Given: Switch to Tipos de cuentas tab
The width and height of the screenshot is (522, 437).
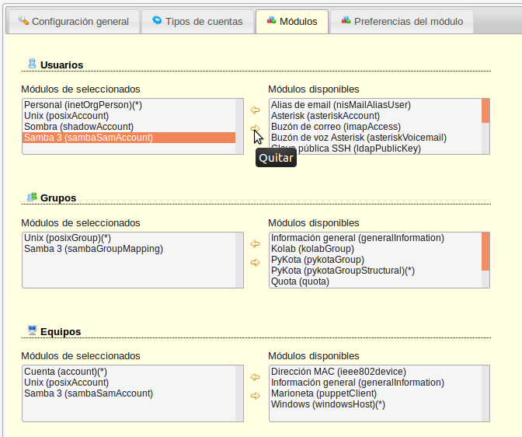Looking at the screenshot, I should [198, 22].
